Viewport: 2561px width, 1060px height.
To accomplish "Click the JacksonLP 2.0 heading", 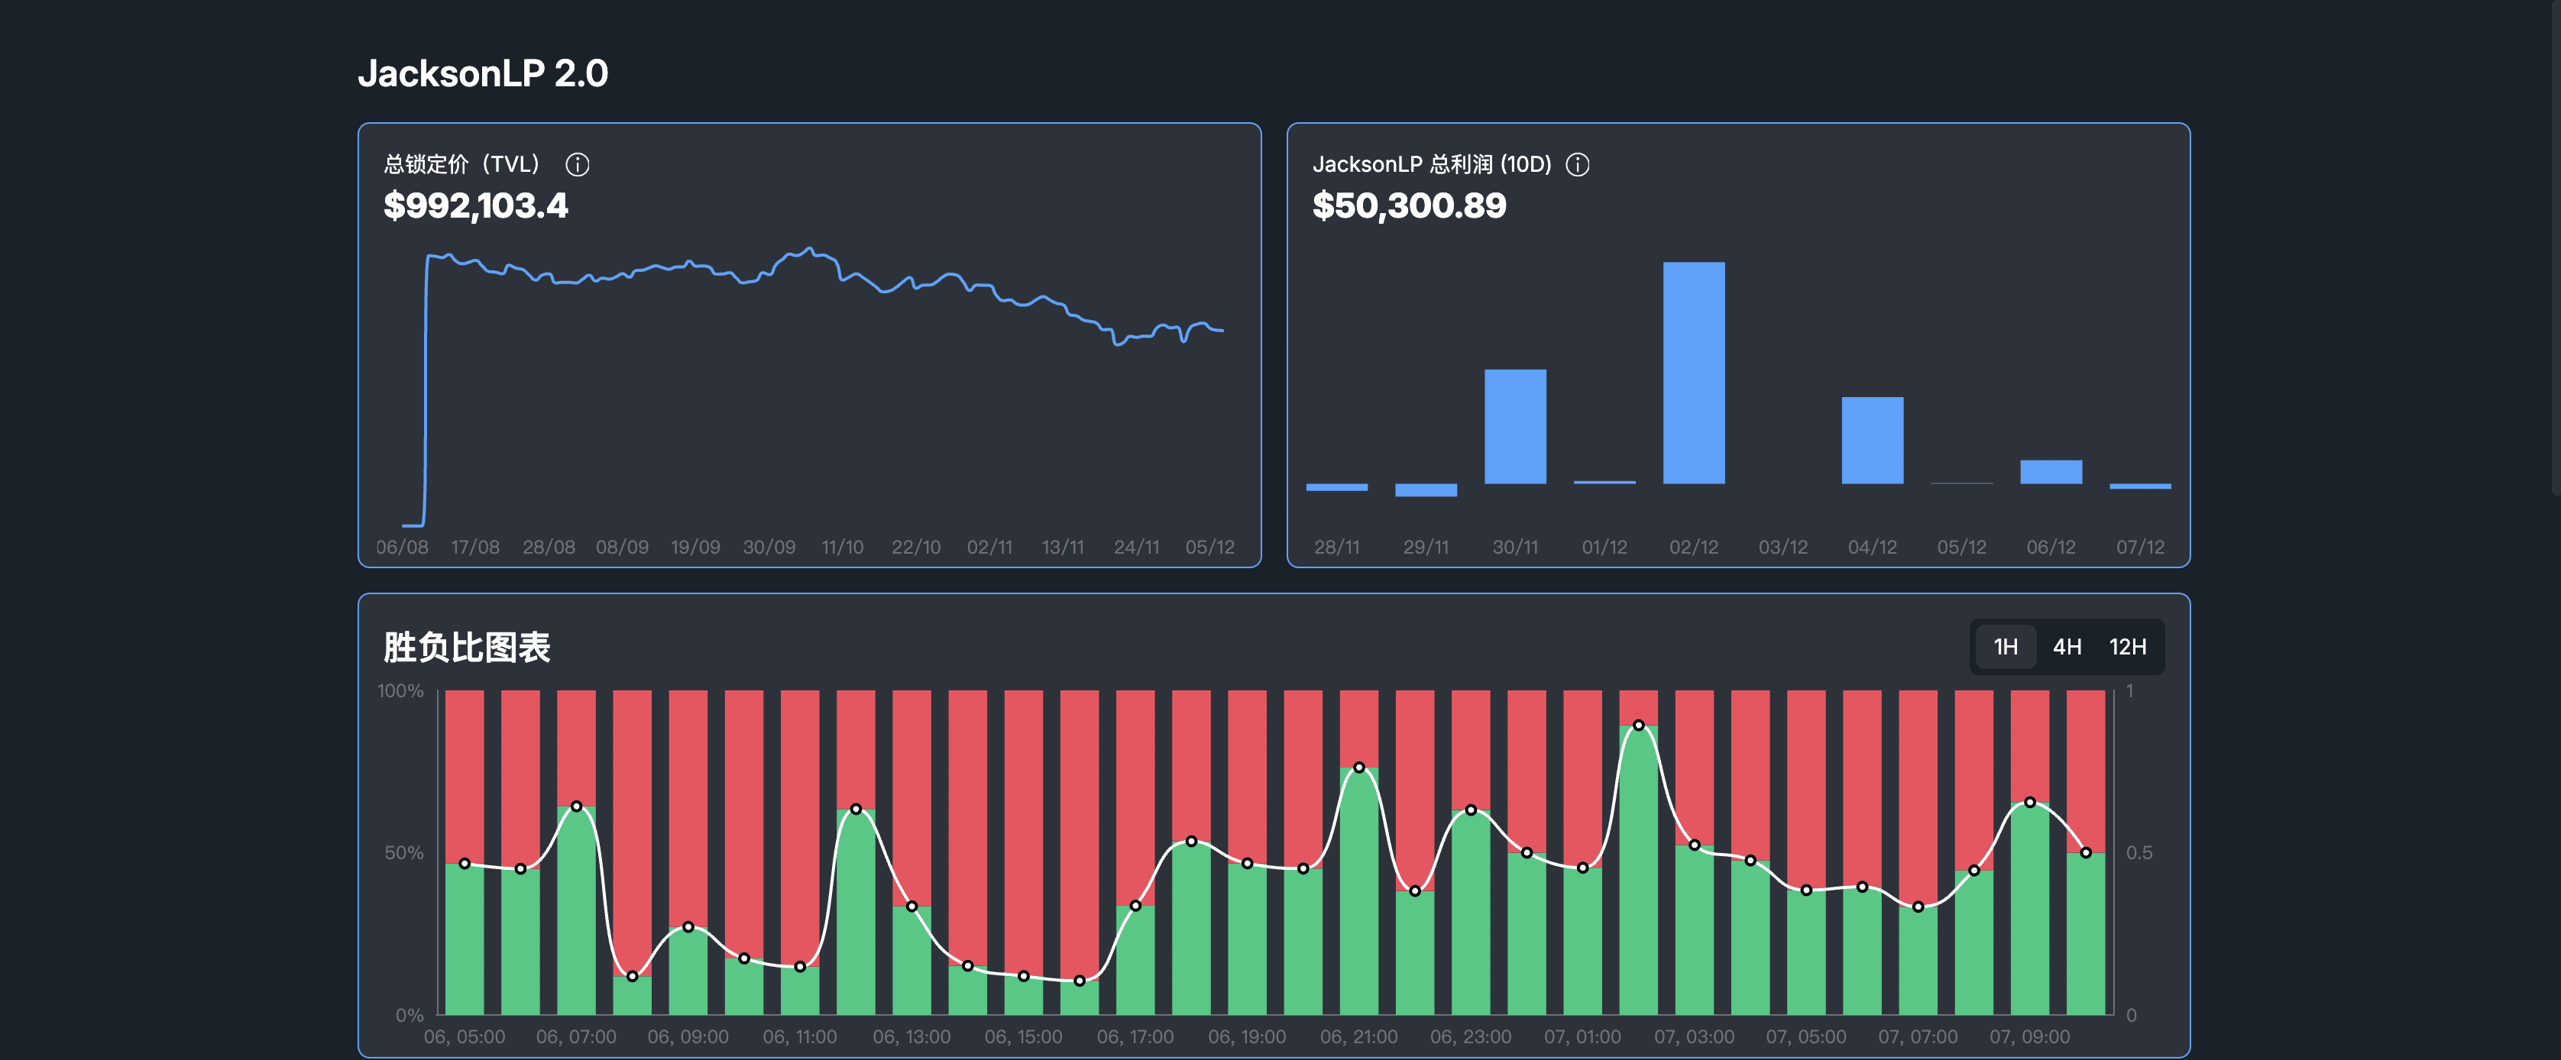I will coord(482,73).
